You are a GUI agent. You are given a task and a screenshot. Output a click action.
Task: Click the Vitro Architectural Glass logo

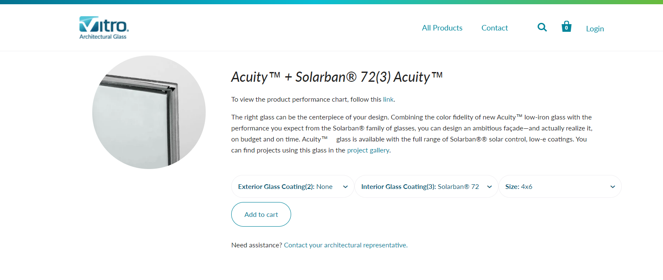click(104, 28)
